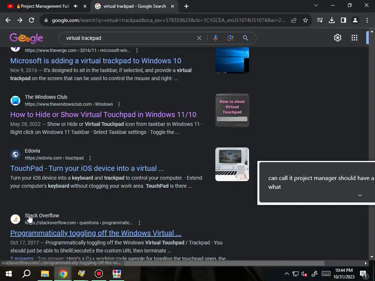375x281 pixels.
Task: Open The Verge Windows 10 thumbnail
Action: tap(232, 60)
